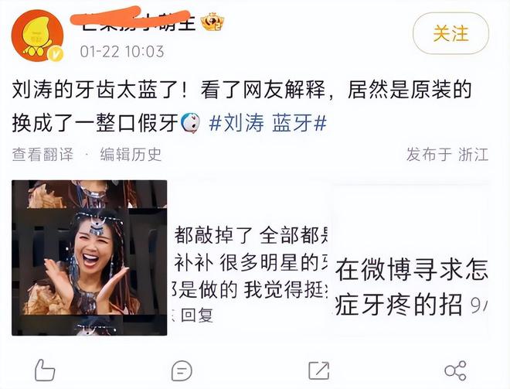Tap the post text about 刘涛的牙齿
Screen dimensions: 510x389
tap(242, 106)
